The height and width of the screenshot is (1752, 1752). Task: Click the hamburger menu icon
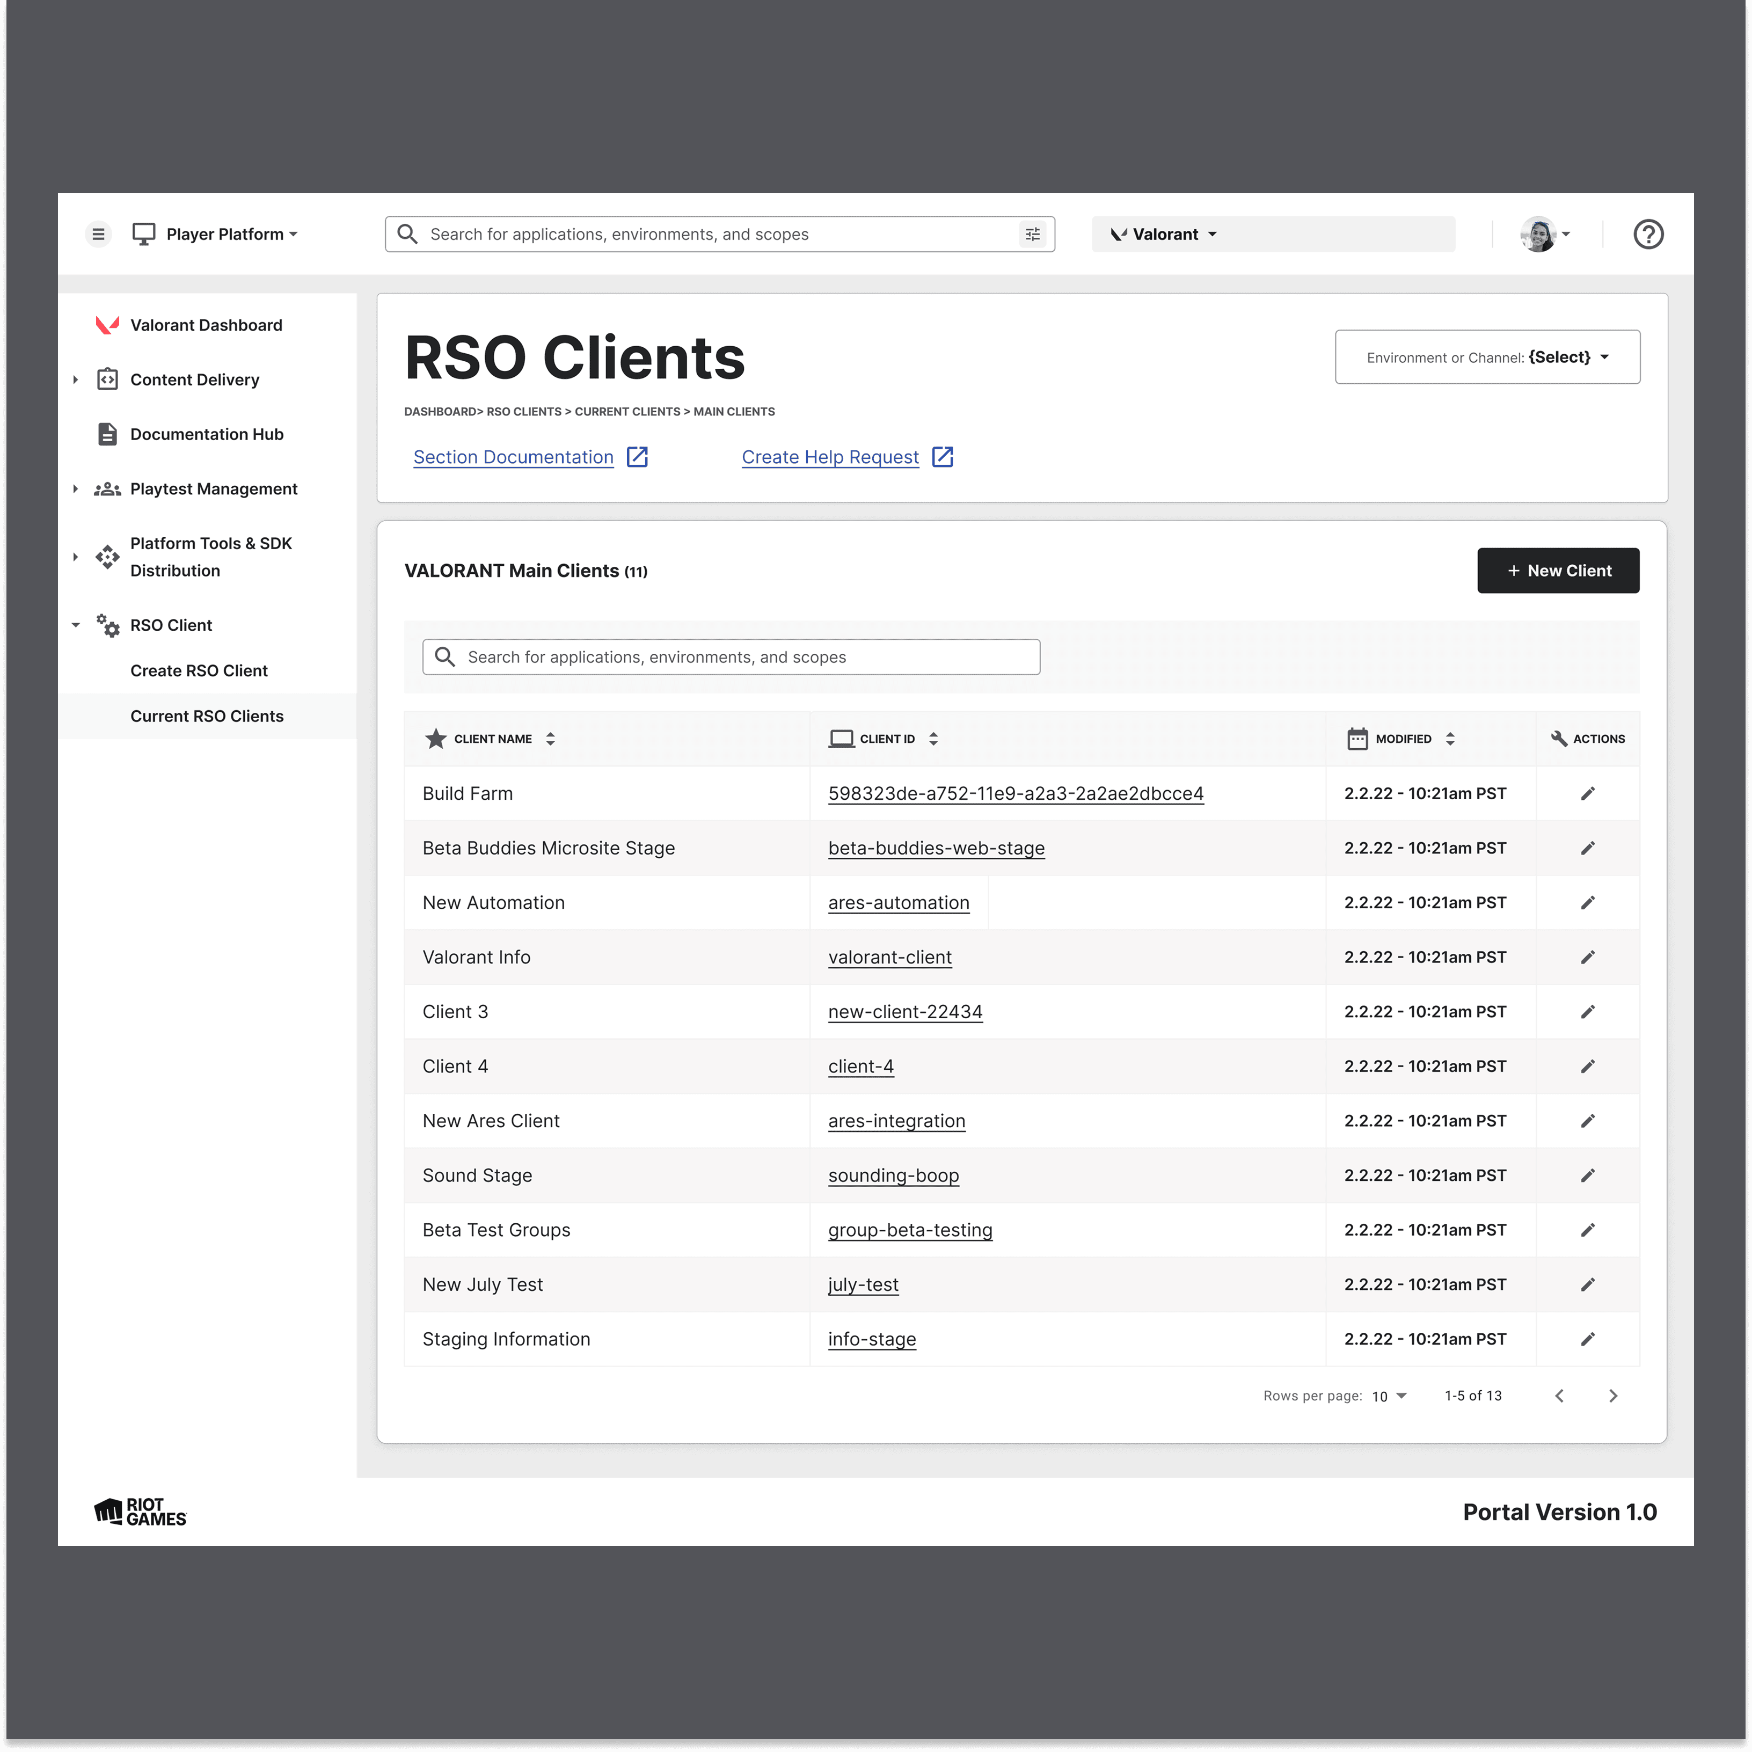[x=98, y=234]
